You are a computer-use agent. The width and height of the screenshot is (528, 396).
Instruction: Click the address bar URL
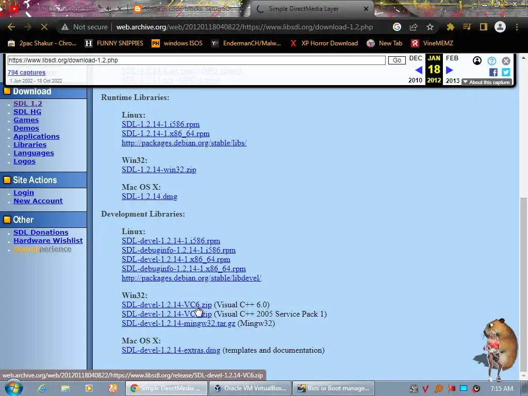(244, 27)
